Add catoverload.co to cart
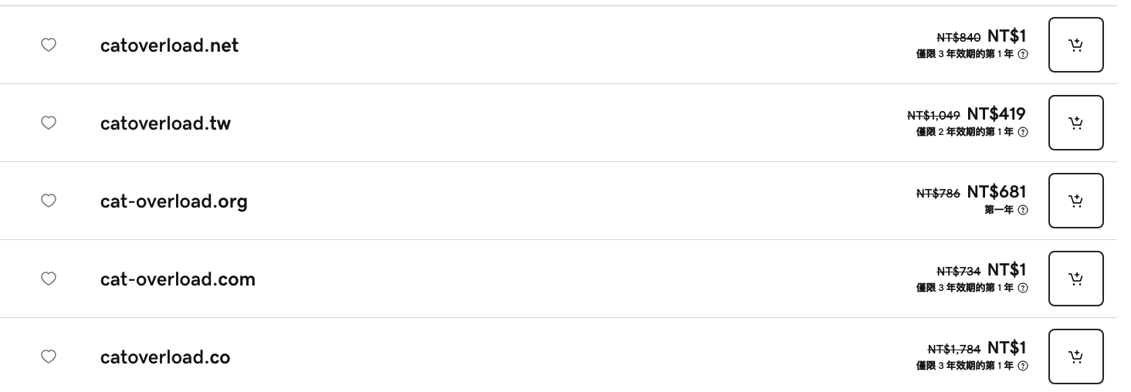Screen dimensions: 1131x392 1075,357
